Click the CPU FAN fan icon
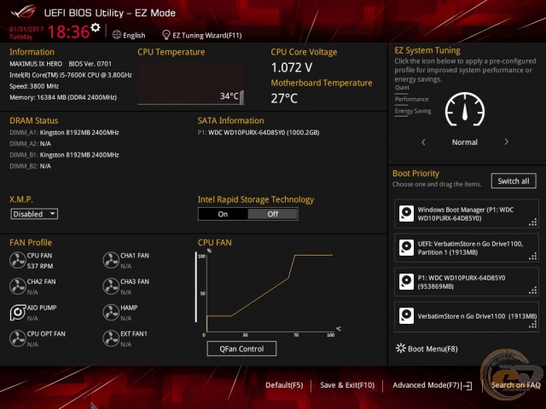This screenshot has width=546, height=409. point(17,260)
